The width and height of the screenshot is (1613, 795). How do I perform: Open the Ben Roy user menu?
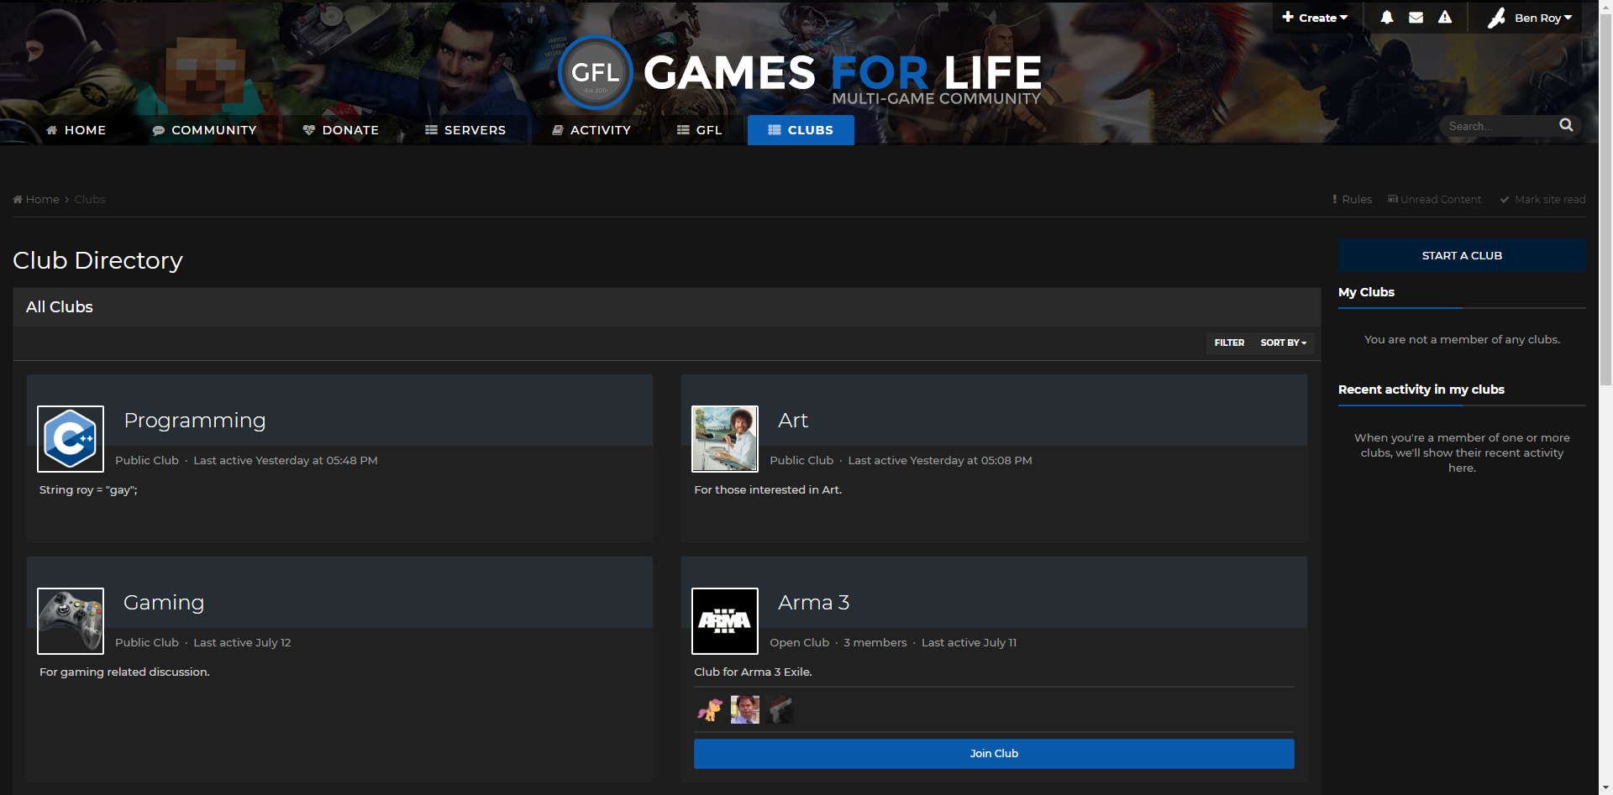tap(1531, 18)
